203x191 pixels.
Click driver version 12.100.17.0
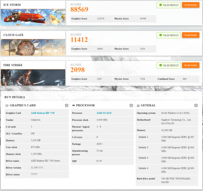(37, 168)
